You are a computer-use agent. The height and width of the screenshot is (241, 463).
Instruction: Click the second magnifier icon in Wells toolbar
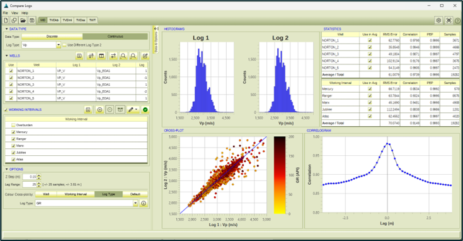(x=133, y=56)
